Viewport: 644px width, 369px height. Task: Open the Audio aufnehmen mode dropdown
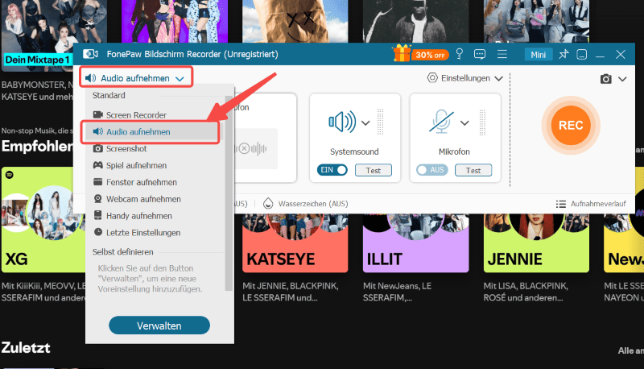coord(136,77)
